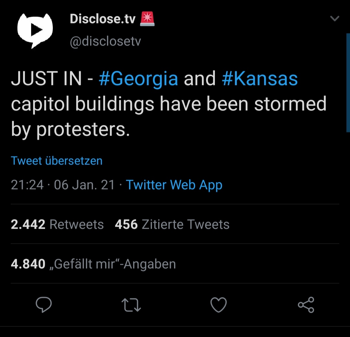Like the tweet with the heart icon

218,305
